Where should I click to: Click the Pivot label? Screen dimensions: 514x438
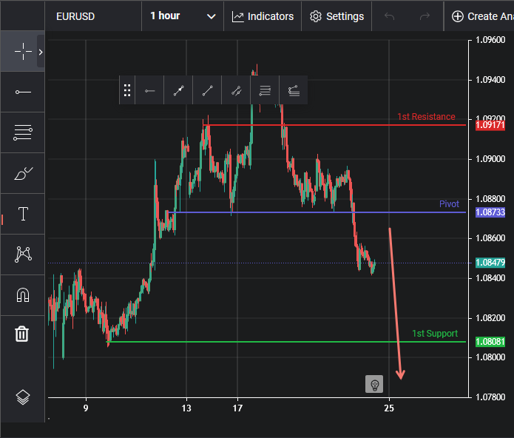pos(449,204)
